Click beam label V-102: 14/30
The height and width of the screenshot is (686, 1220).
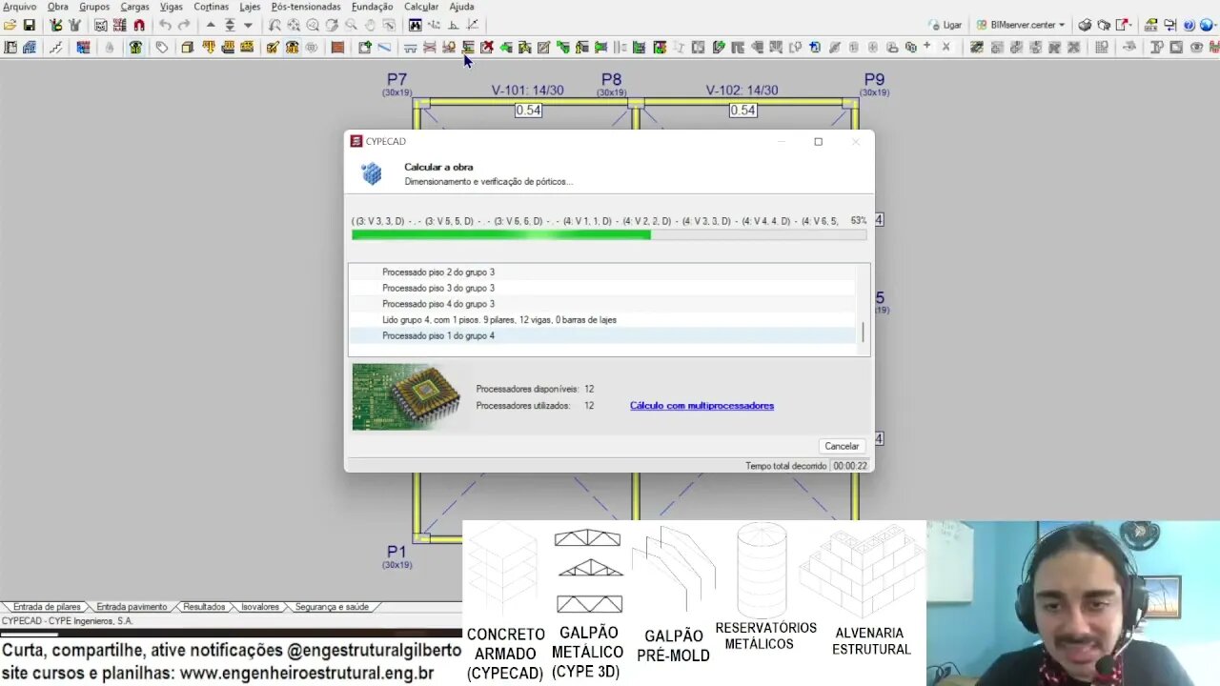(742, 91)
